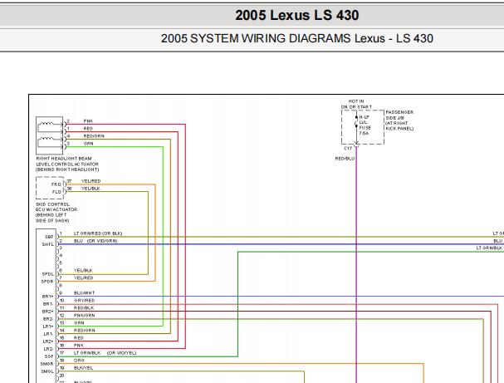Select RED label at pin 15
Image resolution: width=504 pixels, height=383 pixels.
click(x=78, y=338)
